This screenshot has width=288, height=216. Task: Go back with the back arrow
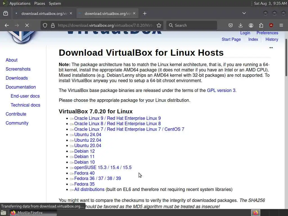(7, 25)
